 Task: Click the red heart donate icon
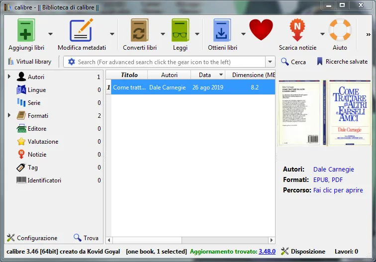click(261, 30)
